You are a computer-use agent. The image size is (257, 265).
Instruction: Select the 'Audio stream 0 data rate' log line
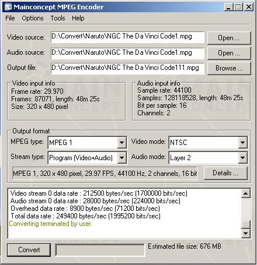coord(95,201)
